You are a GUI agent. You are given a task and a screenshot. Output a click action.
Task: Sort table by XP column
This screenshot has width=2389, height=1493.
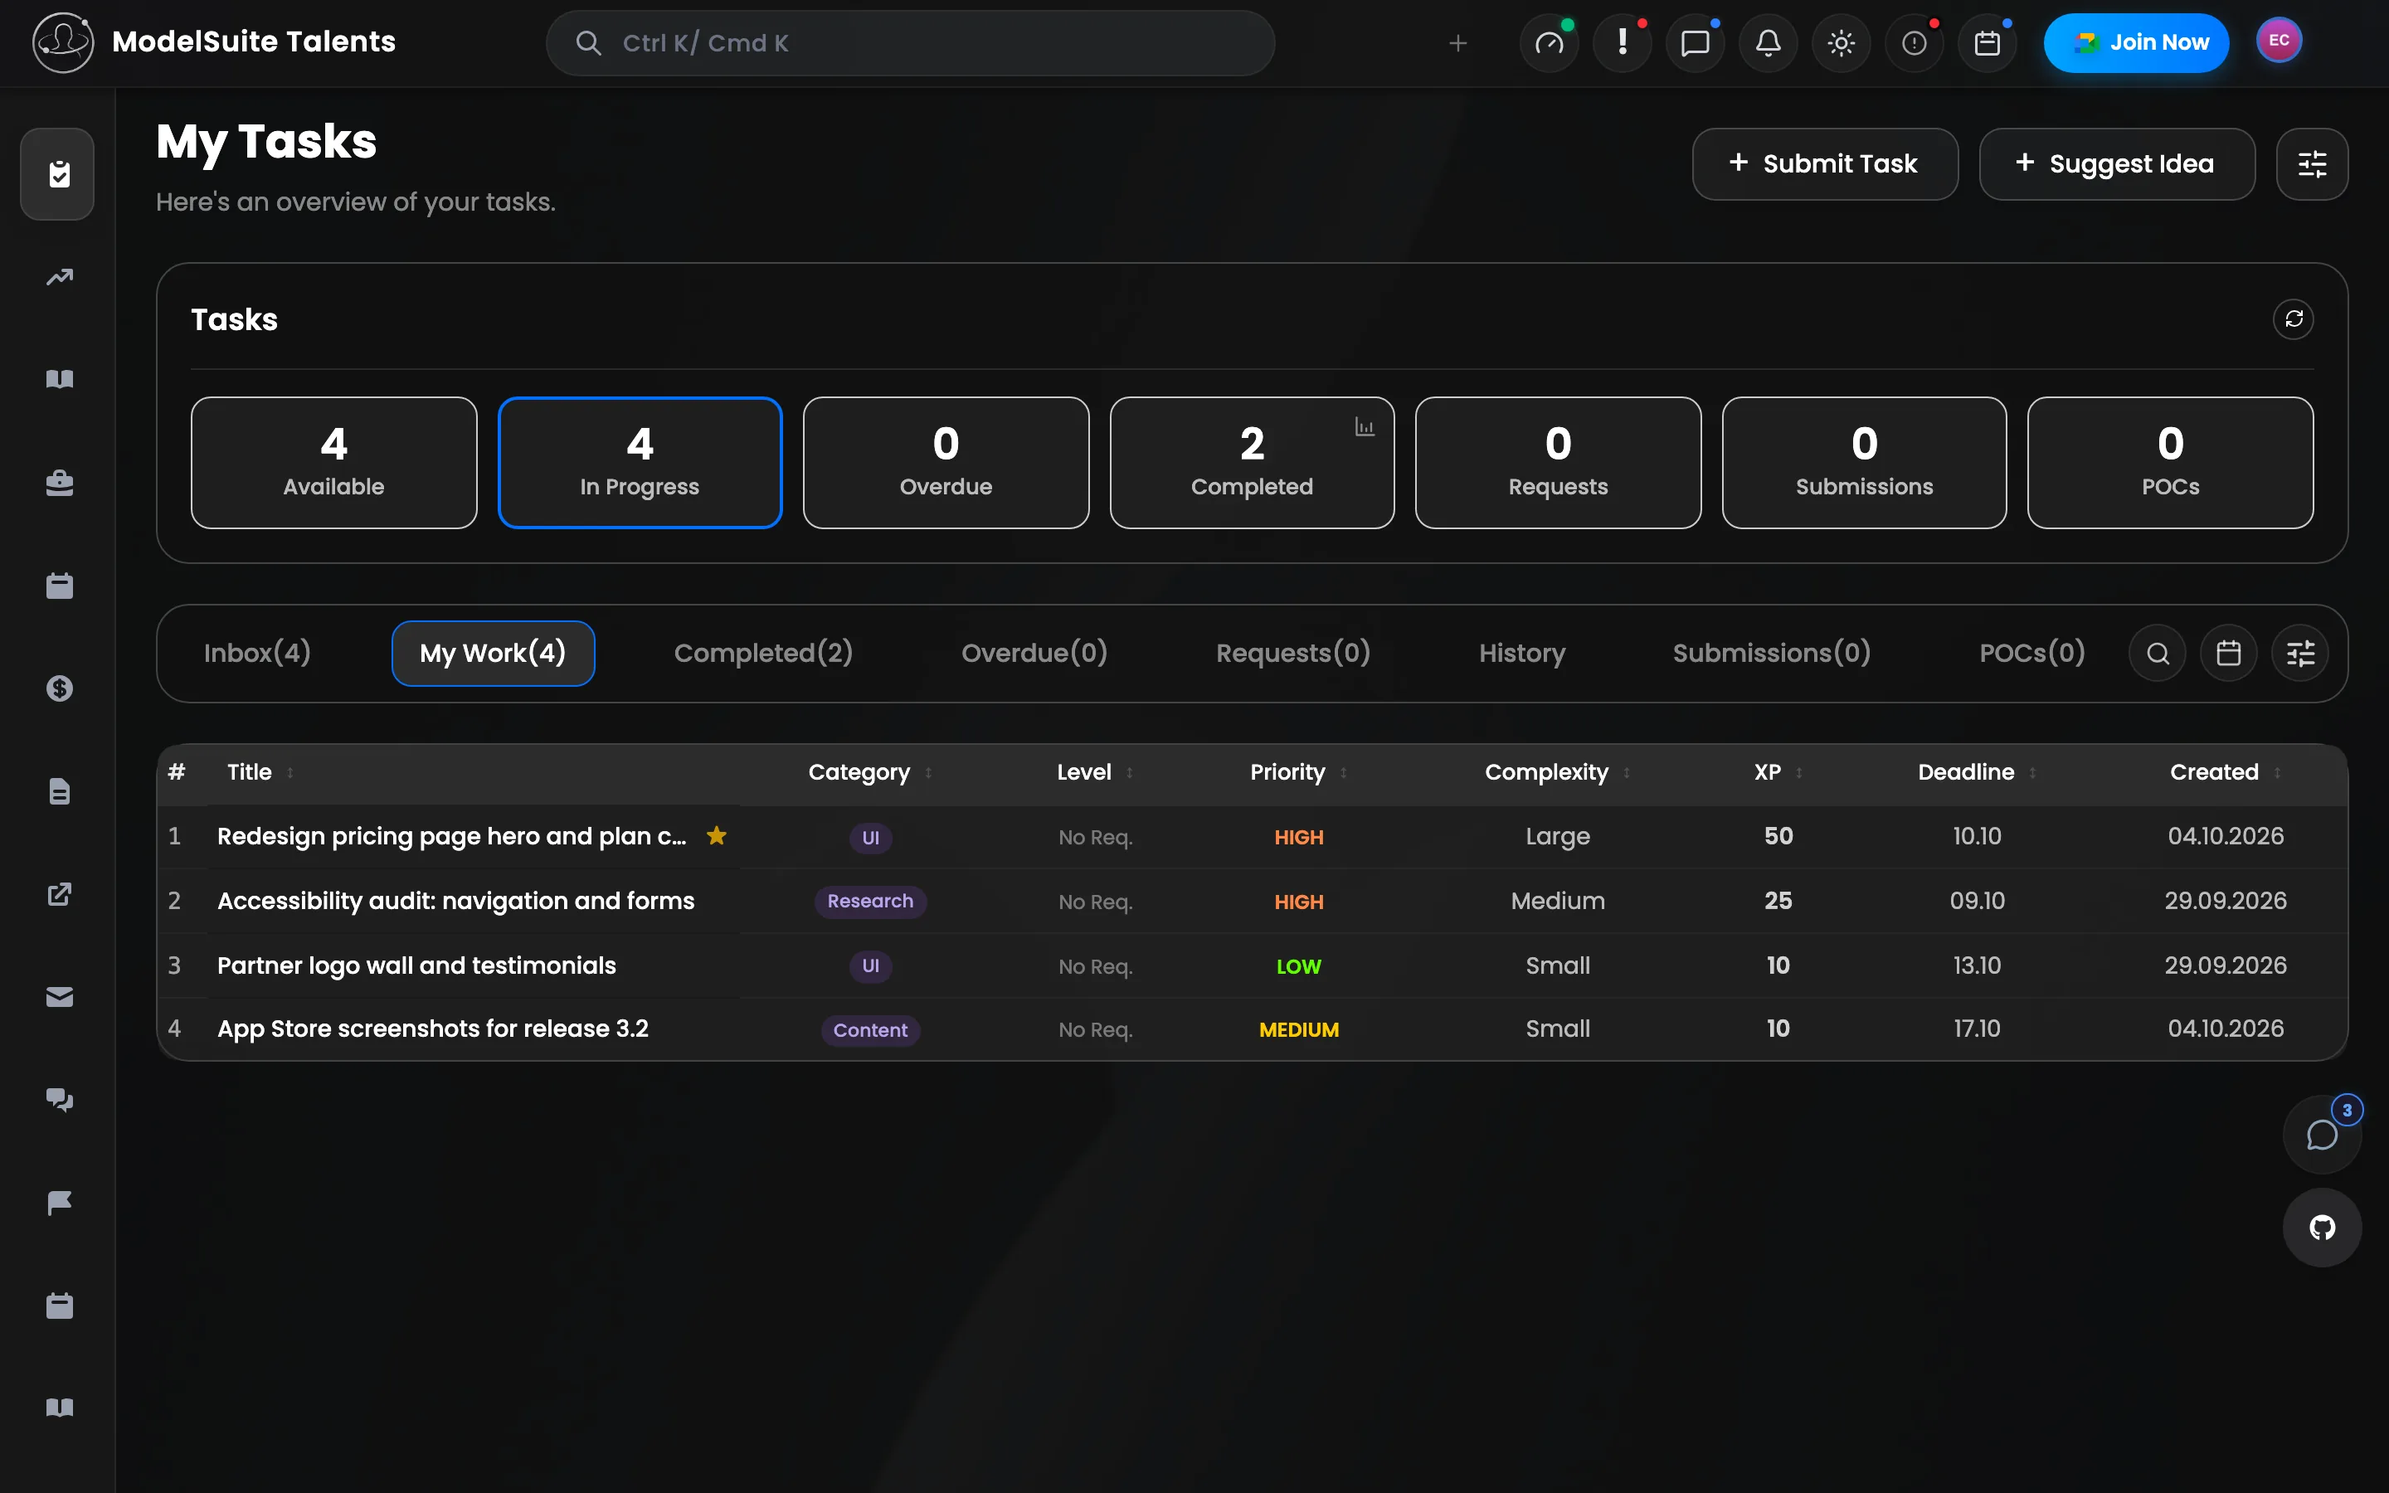point(1778,772)
